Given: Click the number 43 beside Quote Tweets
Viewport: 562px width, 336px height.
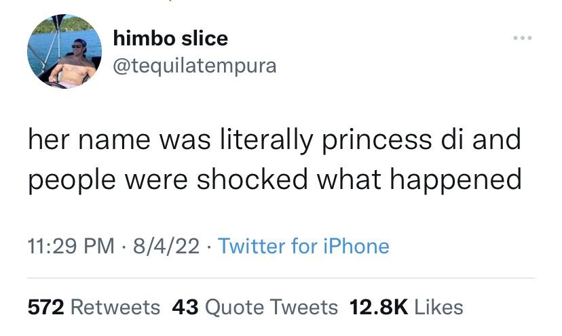Looking at the screenshot, I should tap(185, 307).
